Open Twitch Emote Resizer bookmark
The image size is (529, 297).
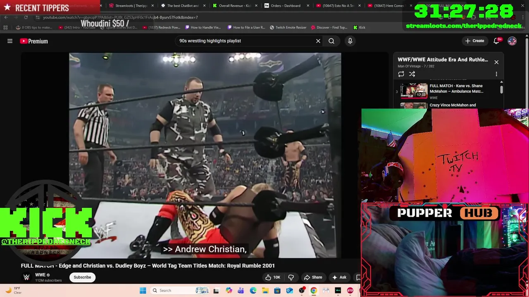[288, 28]
